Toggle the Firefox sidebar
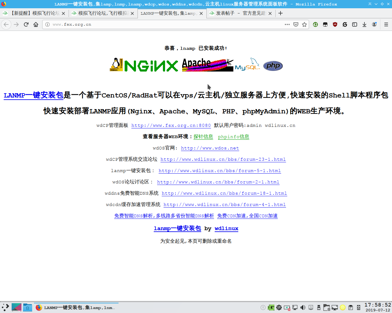The image size is (392, 313). click(x=355, y=24)
